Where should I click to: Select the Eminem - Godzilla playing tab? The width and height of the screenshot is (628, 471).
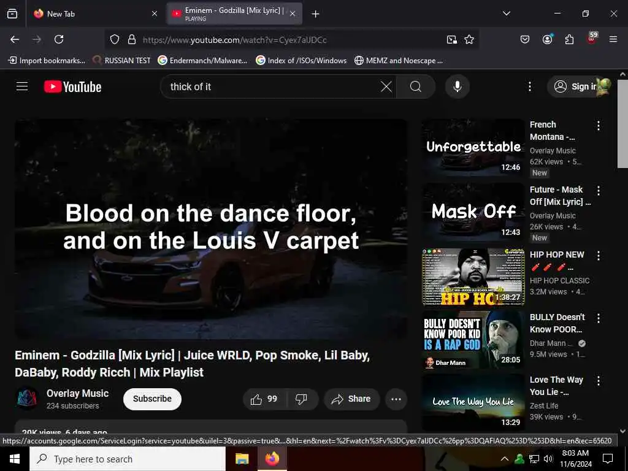(235, 13)
